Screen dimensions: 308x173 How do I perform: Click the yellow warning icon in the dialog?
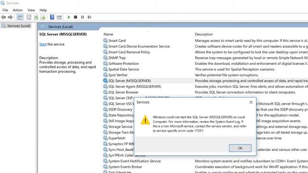click(145, 120)
